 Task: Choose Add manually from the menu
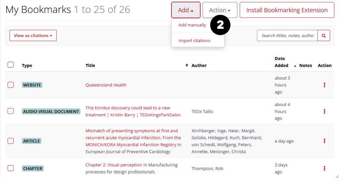pos(192,25)
